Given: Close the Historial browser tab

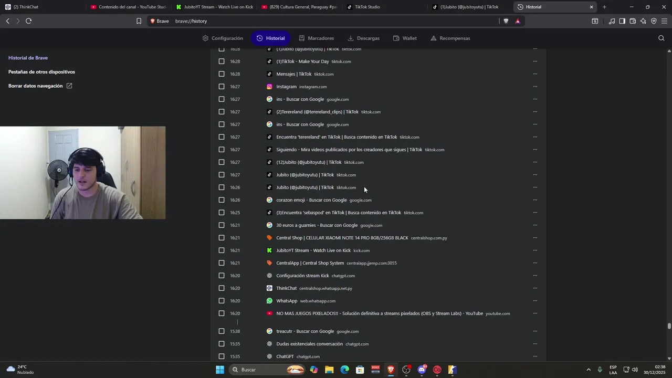Looking at the screenshot, I should pos(592,7).
